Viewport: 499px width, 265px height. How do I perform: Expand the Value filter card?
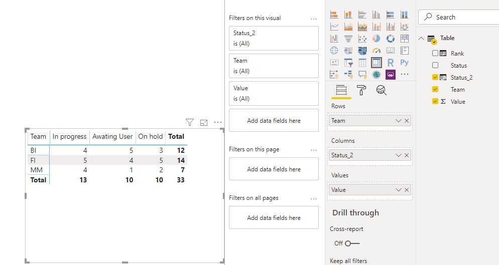[274, 93]
